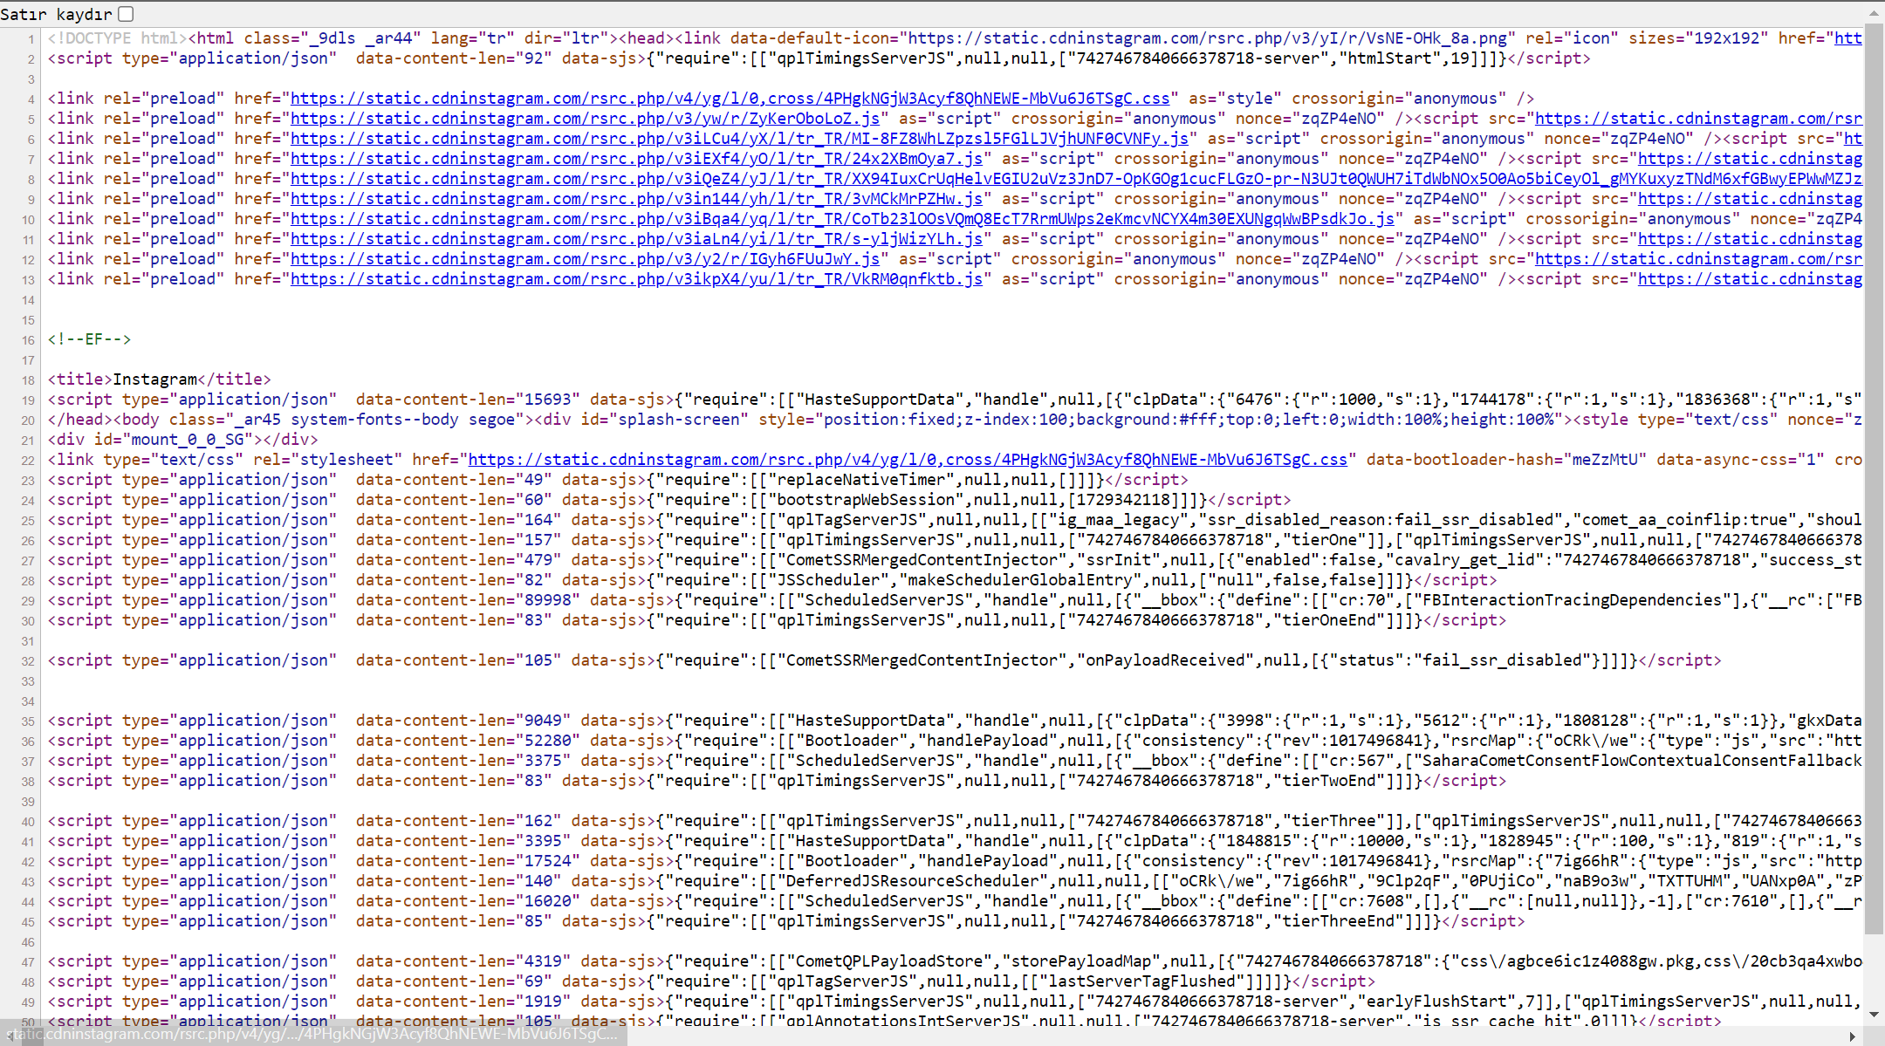The height and width of the screenshot is (1046, 1885).
Task: Click the "CometQPLPayloadStore" text
Action: click(888, 961)
